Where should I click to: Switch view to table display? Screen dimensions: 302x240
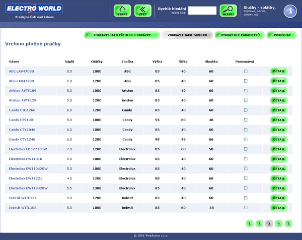[187, 35]
